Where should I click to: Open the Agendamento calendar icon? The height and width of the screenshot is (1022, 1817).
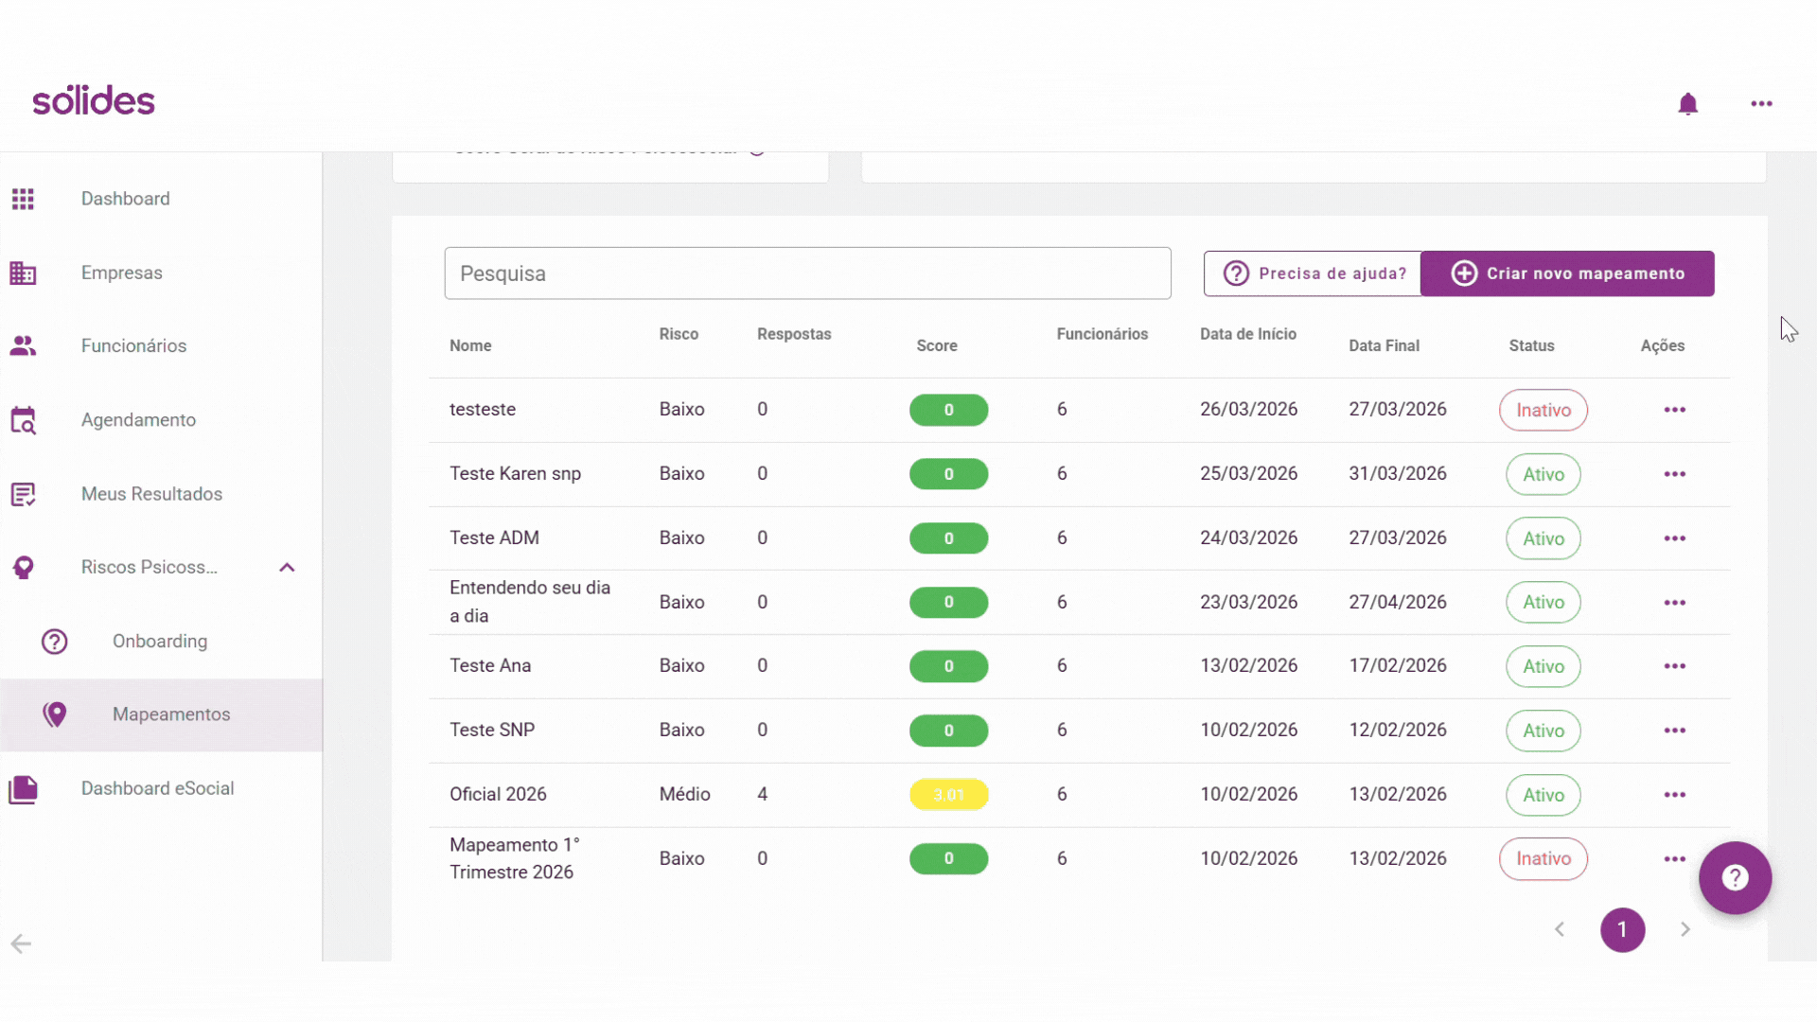[x=23, y=420]
